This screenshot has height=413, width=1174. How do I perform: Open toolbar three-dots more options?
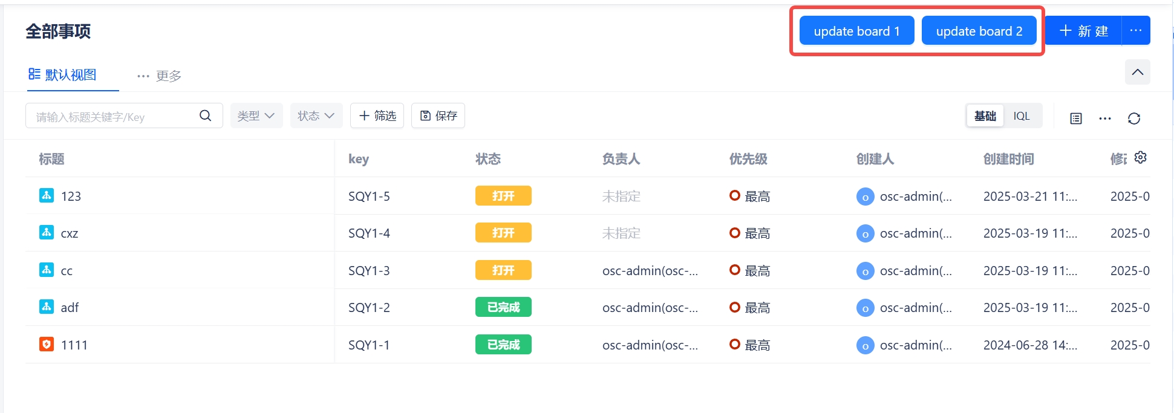[1104, 119]
